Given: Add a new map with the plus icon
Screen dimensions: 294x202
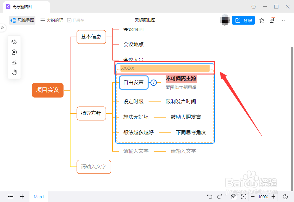Looking at the screenshot, I should click(22, 197).
